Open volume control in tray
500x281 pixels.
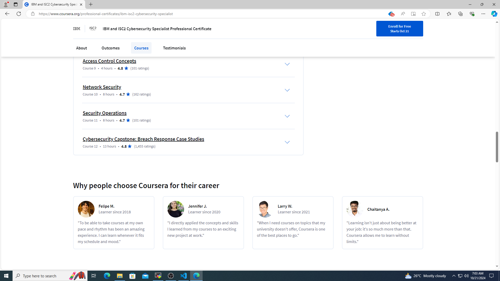click(466, 276)
